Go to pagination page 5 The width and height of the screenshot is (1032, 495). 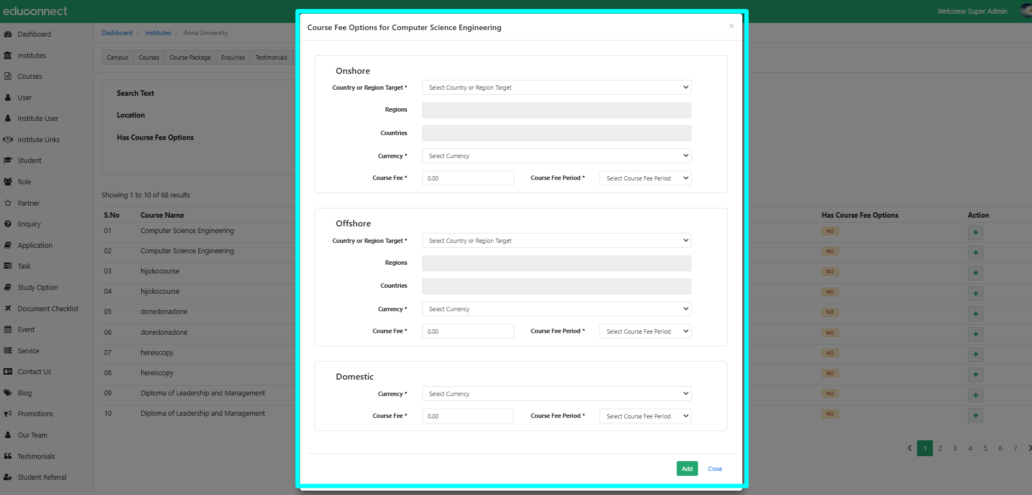tap(985, 448)
